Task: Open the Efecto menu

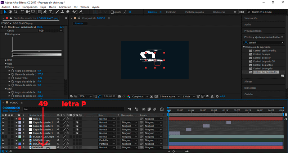Action: tap(53, 7)
